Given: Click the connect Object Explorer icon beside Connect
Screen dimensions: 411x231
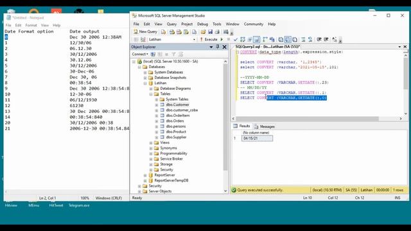Looking at the screenshot, I should point(153,54).
